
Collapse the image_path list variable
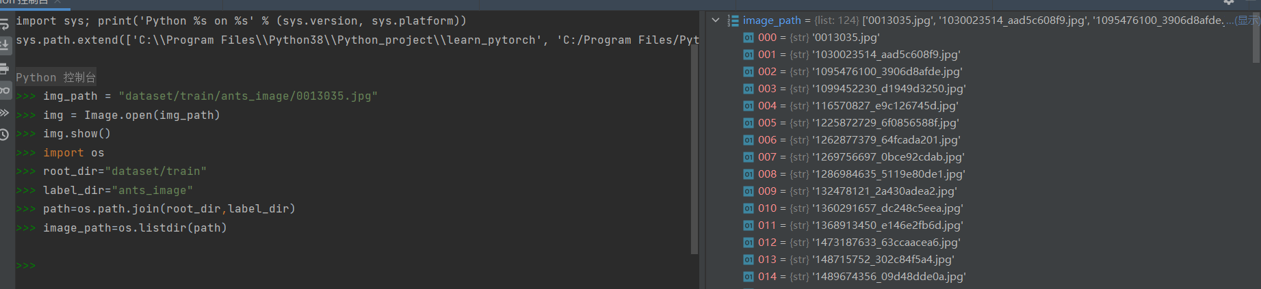[716, 20]
